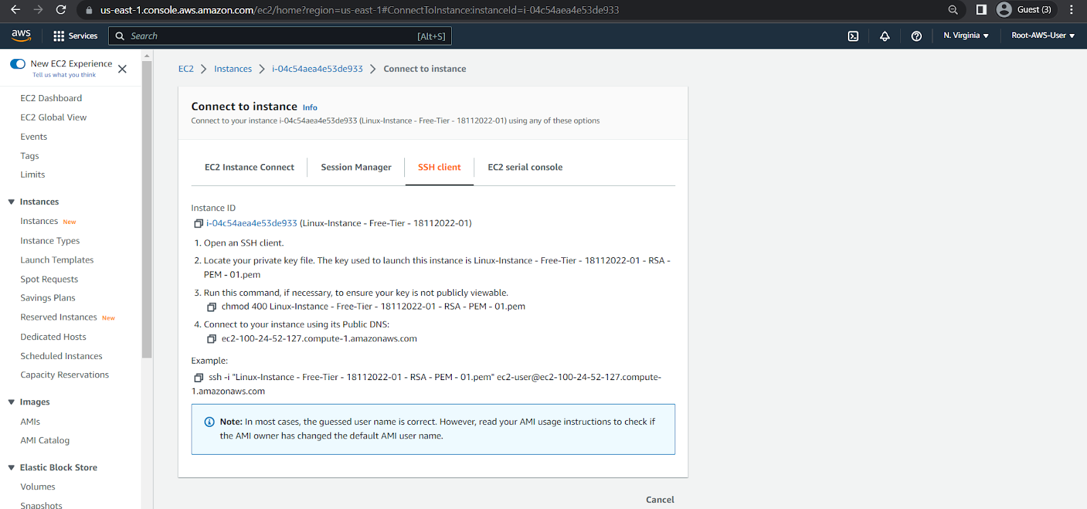Click the sidebar vertical scrollbar
The image size is (1087, 509).
click(x=147, y=209)
